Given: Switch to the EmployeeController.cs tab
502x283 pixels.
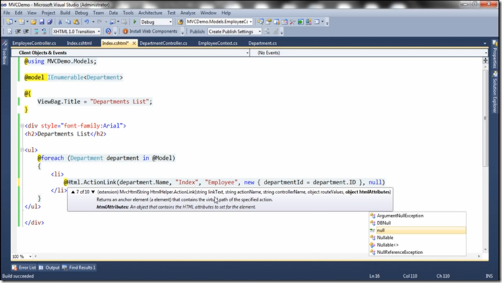Looking at the screenshot, I should pos(34,43).
